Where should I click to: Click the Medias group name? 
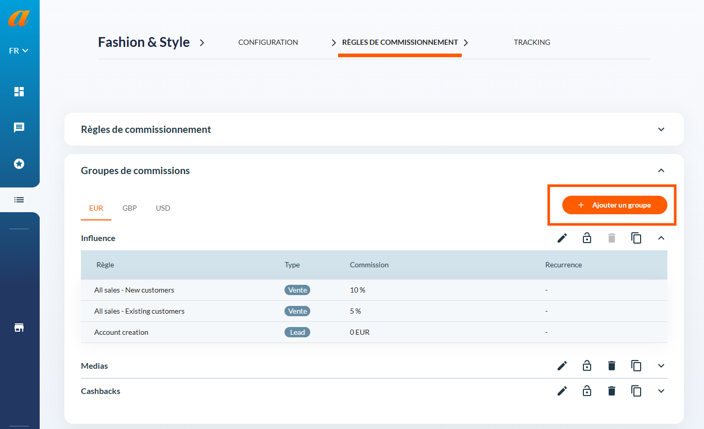[x=94, y=366]
